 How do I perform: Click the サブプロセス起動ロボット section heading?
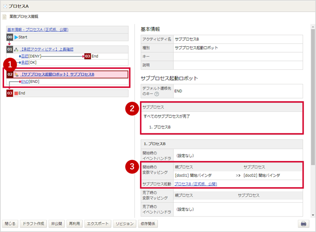click(169, 78)
